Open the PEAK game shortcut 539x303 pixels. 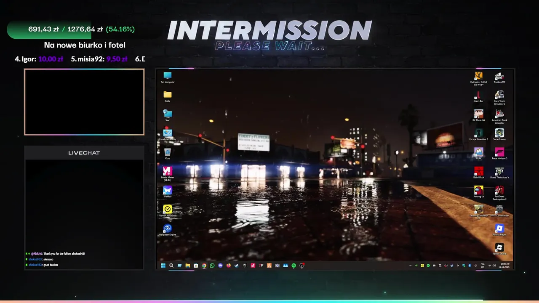click(x=478, y=154)
